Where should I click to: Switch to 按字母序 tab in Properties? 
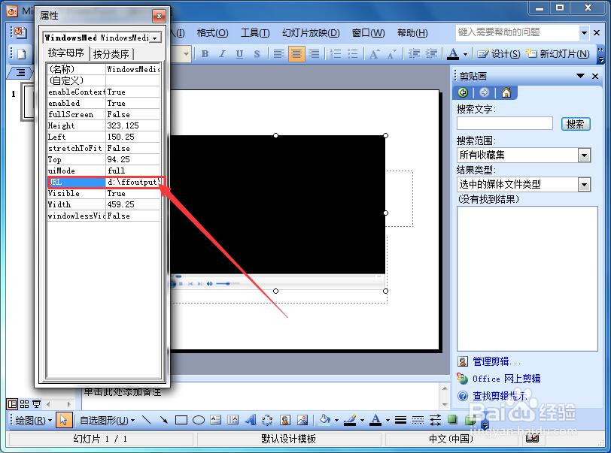66,53
